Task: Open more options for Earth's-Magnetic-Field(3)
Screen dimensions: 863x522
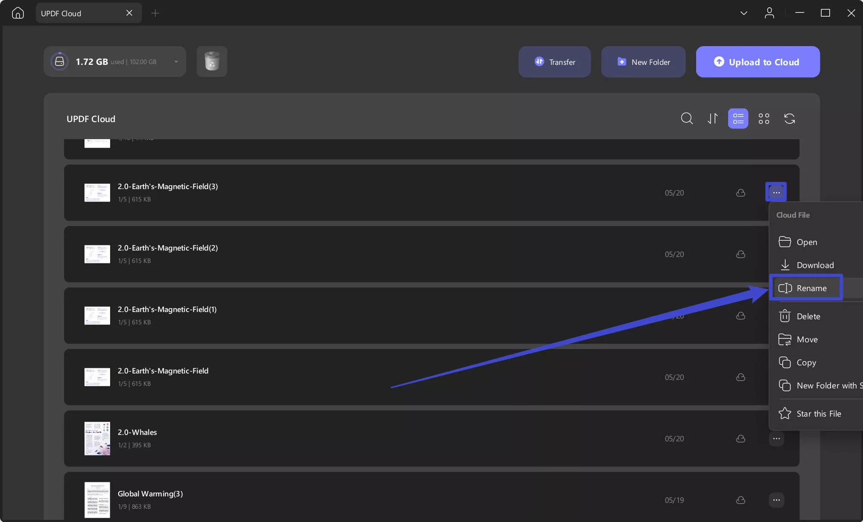Action: coord(776,192)
